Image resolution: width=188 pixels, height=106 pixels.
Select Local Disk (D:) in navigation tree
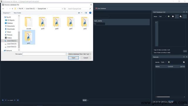coord(12,44)
